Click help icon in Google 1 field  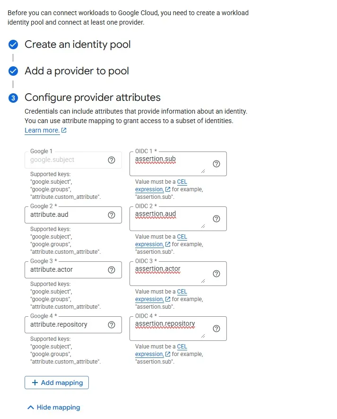(112, 160)
